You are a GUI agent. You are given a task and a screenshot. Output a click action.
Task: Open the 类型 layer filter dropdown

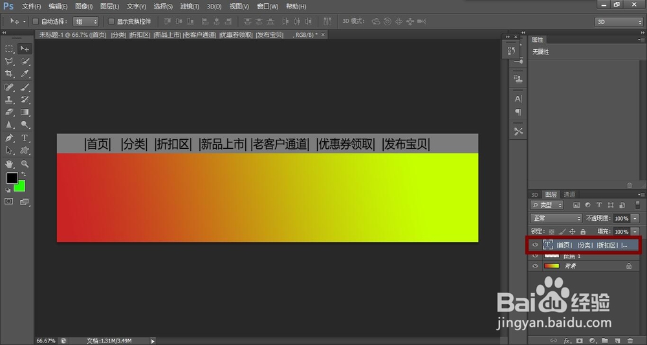(547, 205)
